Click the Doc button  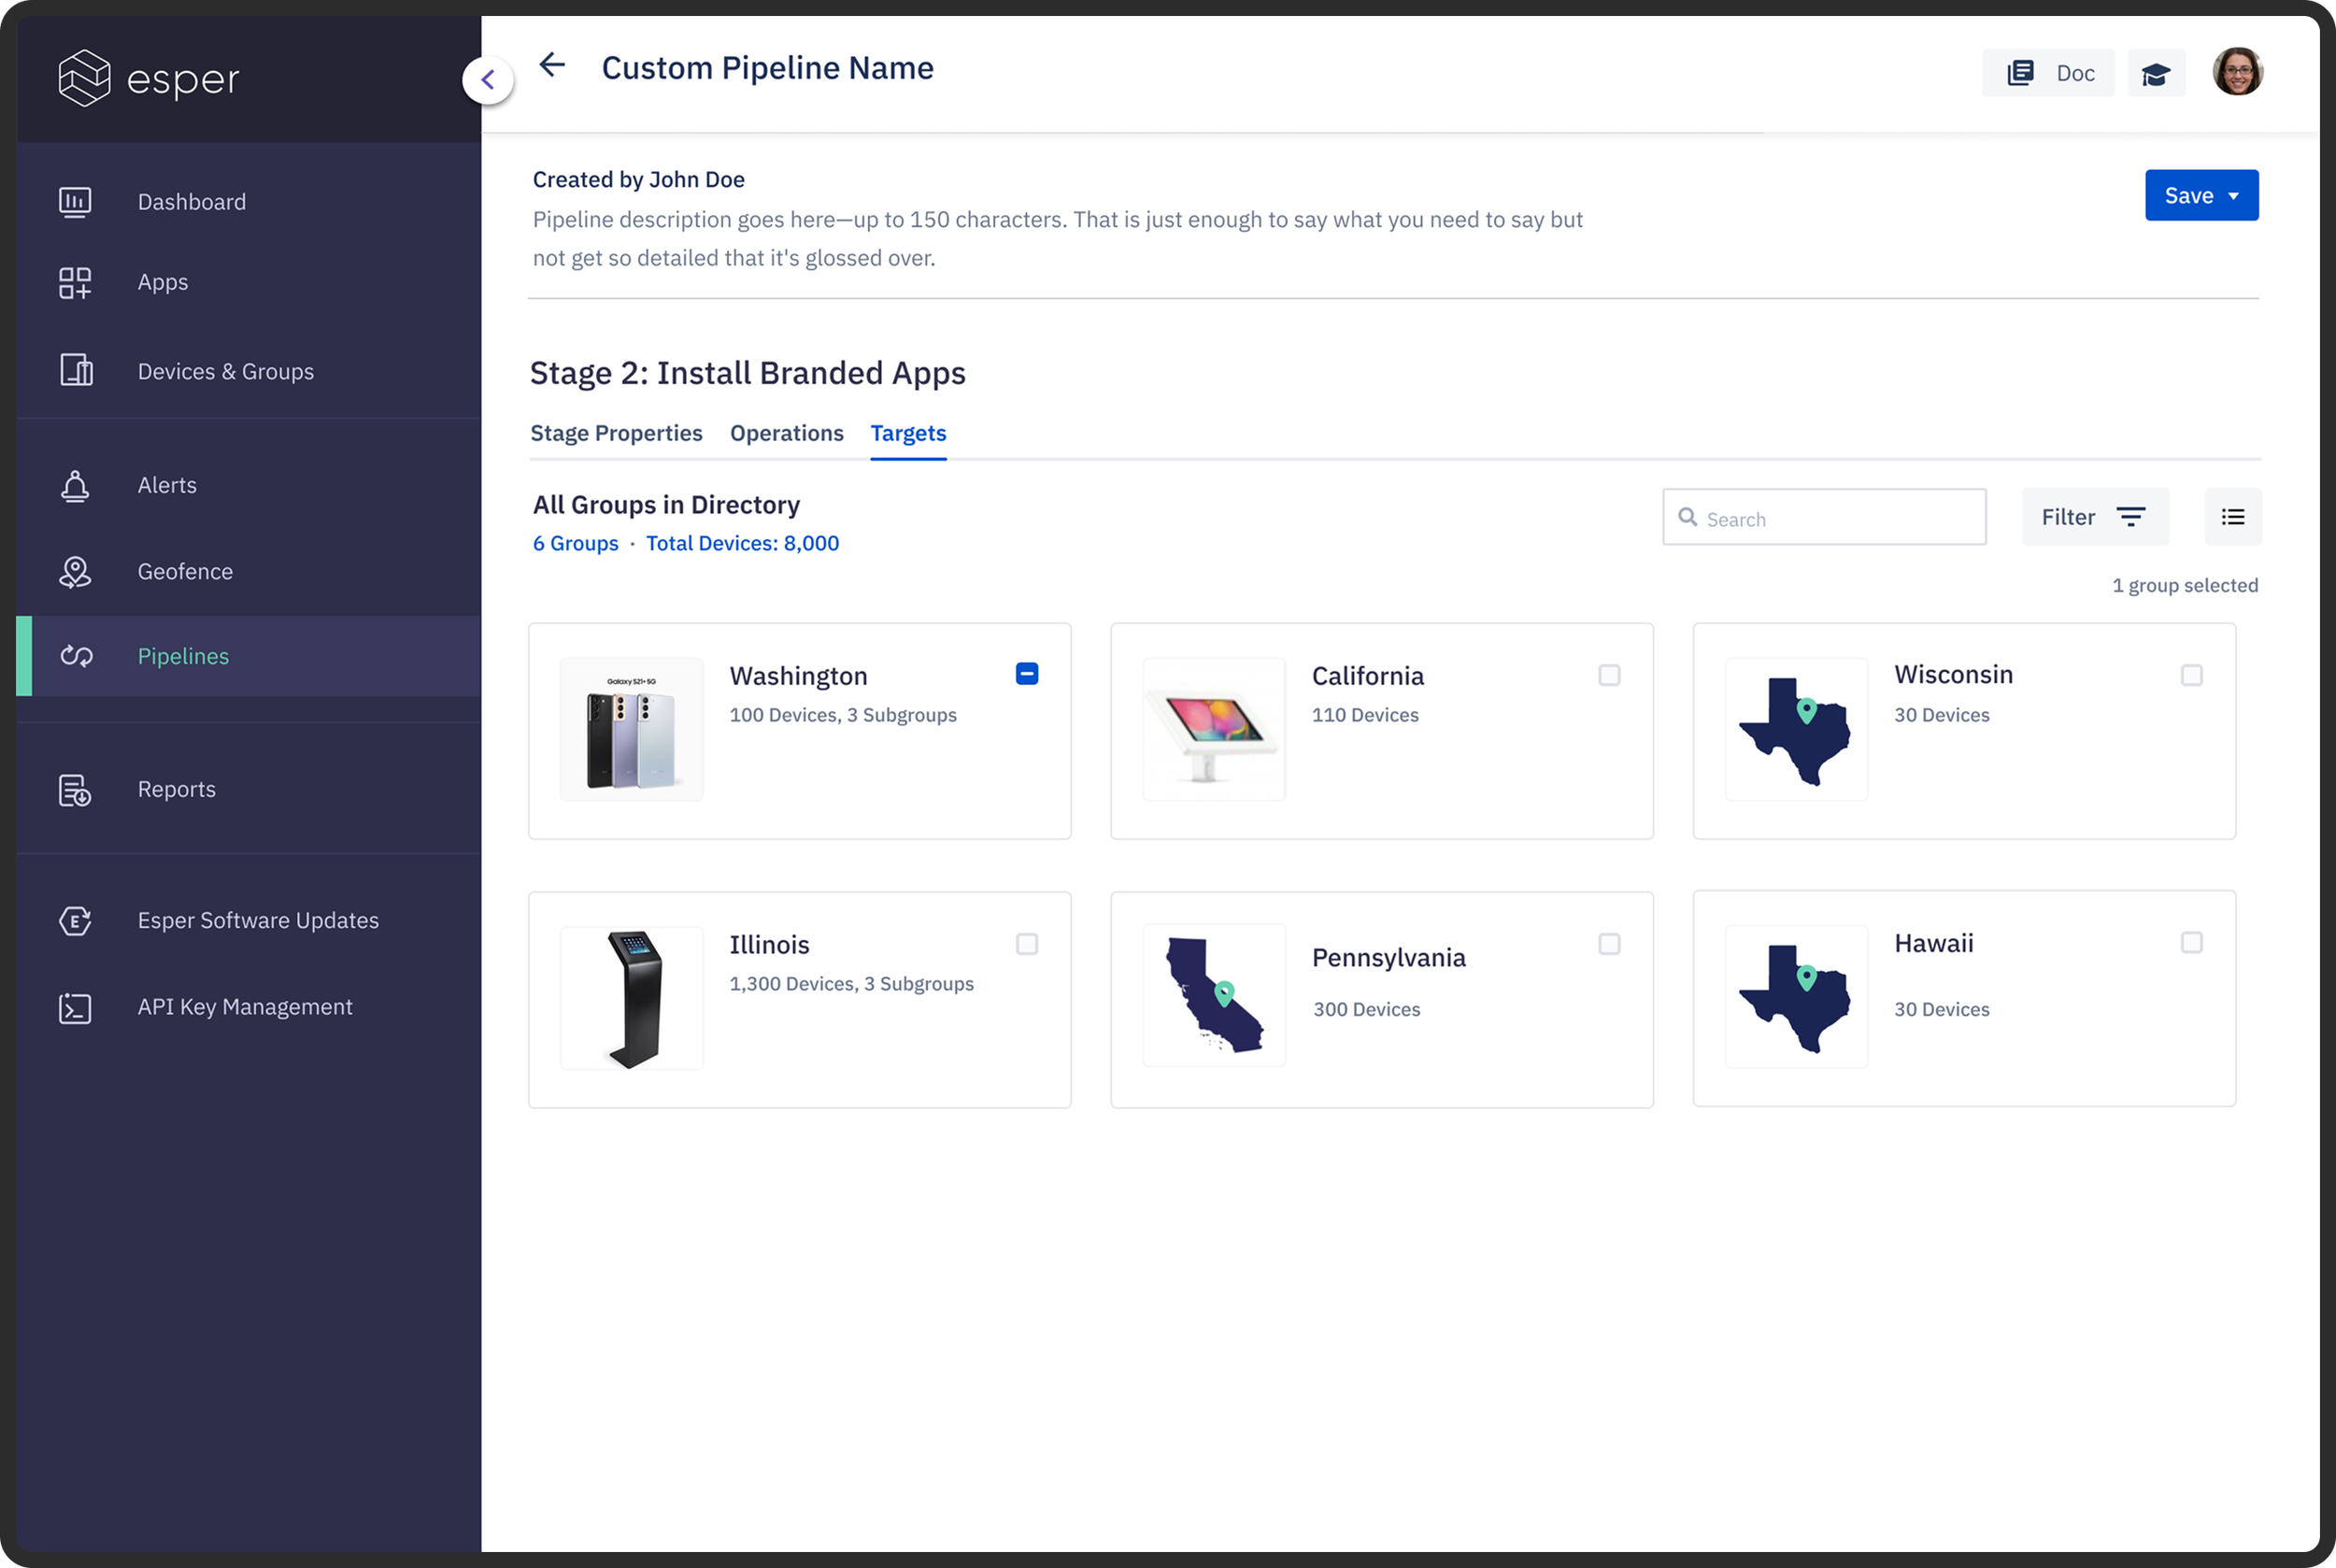tap(2047, 74)
